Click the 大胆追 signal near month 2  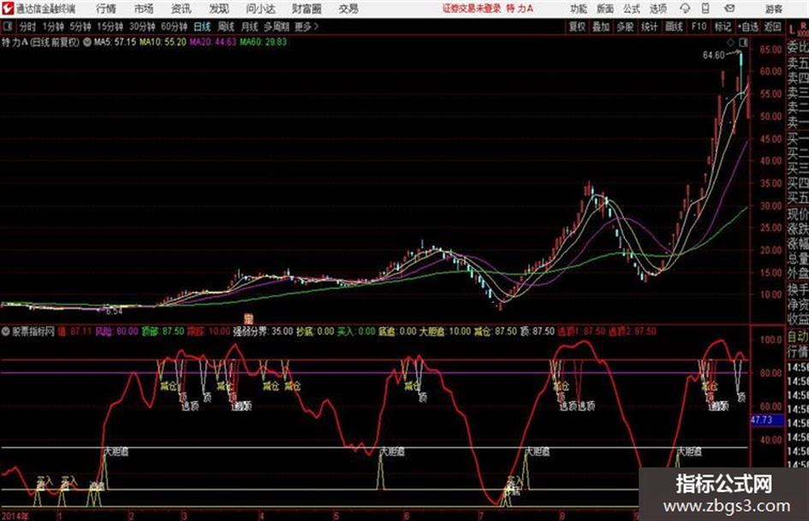pyautogui.click(x=116, y=452)
